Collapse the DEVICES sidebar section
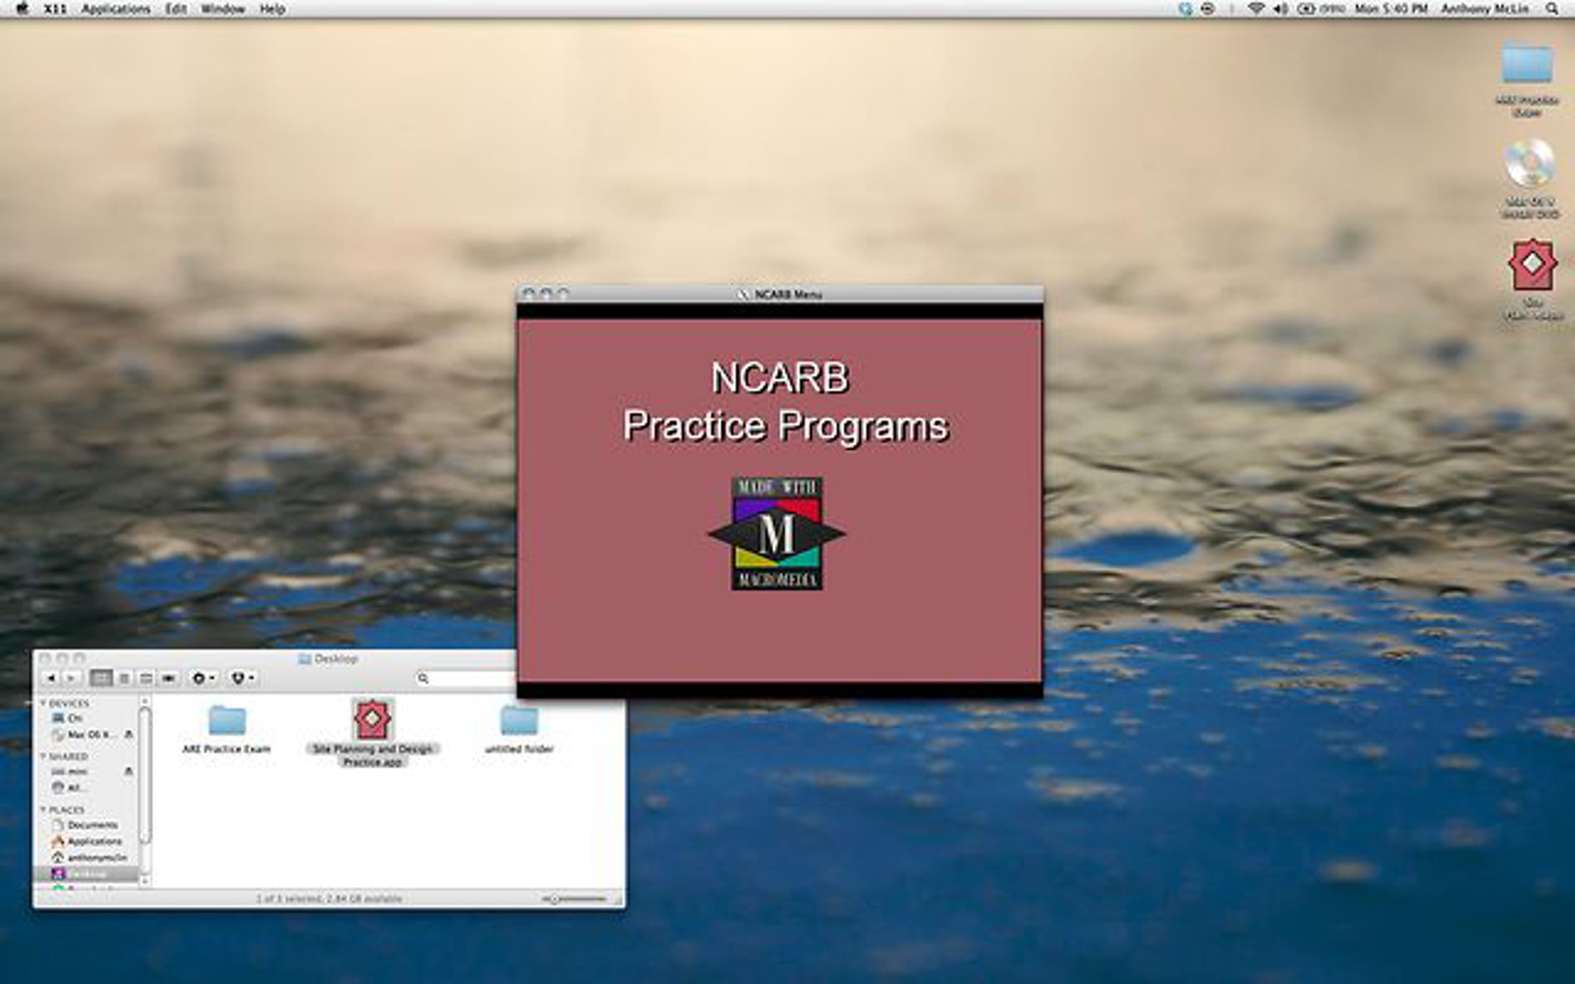The width and height of the screenshot is (1575, 984). (x=43, y=703)
